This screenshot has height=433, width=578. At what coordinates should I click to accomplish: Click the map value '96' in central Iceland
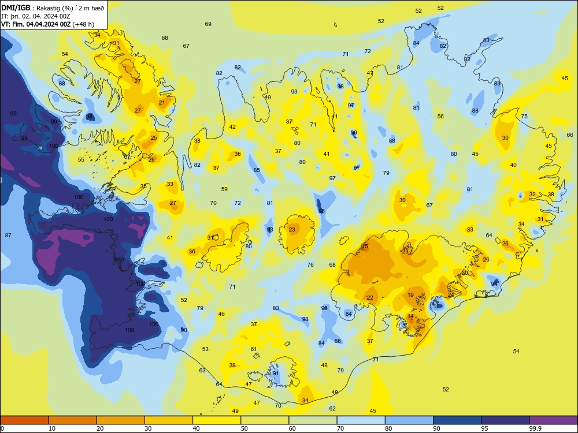coord(321,211)
